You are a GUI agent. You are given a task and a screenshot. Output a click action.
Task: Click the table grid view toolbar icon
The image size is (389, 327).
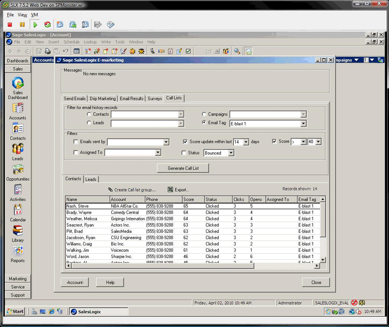coord(77,52)
